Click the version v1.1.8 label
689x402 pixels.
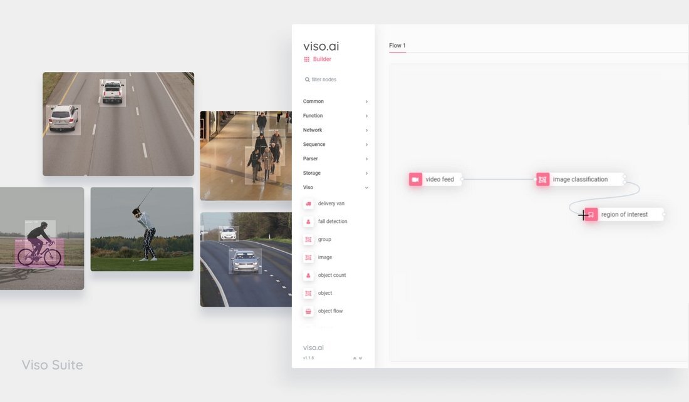pyautogui.click(x=309, y=358)
